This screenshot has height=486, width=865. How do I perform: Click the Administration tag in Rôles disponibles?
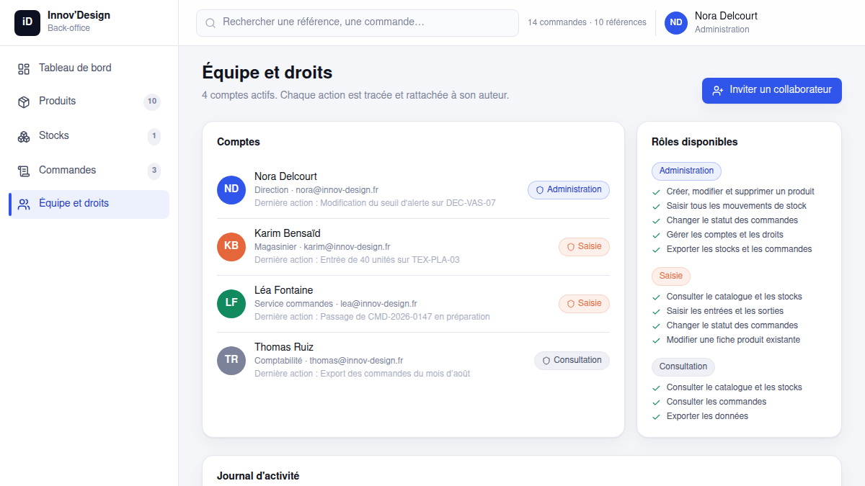[x=686, y=171]
